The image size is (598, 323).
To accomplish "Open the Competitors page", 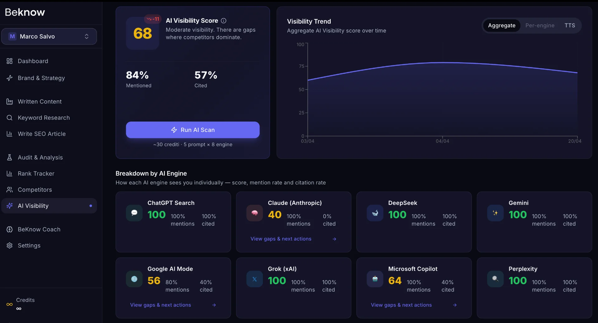I will (49, 190).
